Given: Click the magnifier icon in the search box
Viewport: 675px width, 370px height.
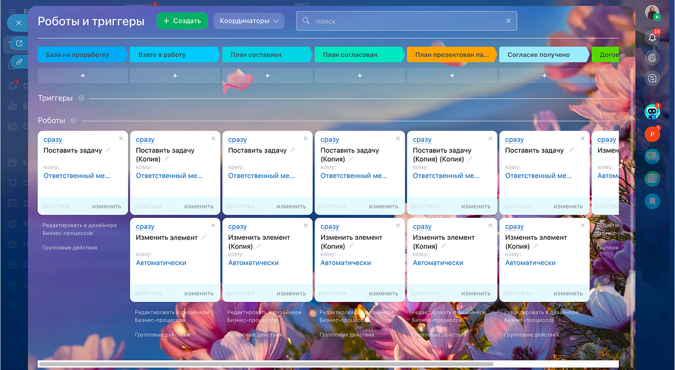Looking at the screenshot, I should point(306,21).
